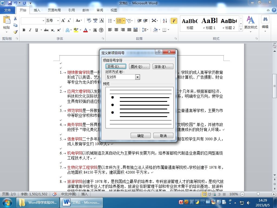Click the Grow Font icon
Image resolution: width=277 pixels, height=208 pixels.
pyautogui.click(x=63, y=21)
